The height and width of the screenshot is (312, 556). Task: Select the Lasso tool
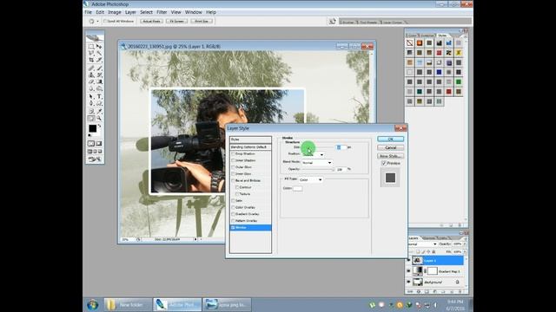(x=91, y=53)
